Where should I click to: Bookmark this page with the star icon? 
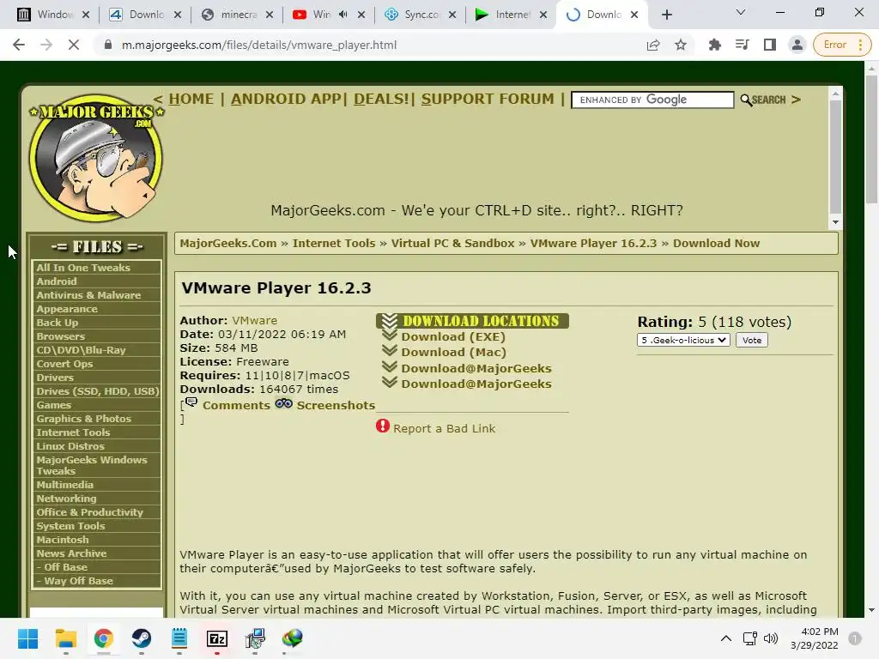pos(681,45)
